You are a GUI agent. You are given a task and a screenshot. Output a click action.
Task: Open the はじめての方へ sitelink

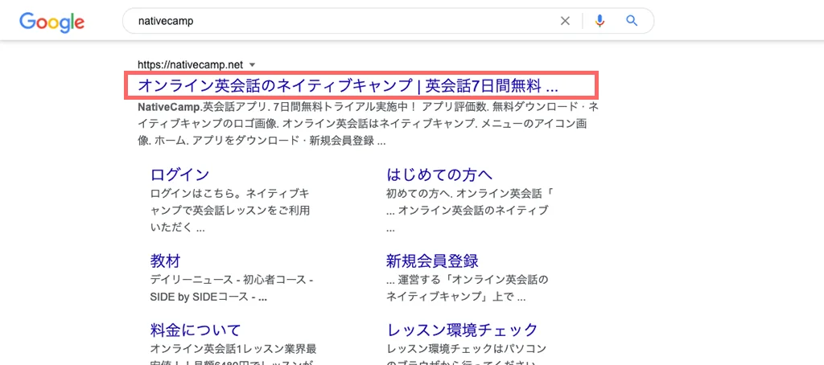coord(439,174)
